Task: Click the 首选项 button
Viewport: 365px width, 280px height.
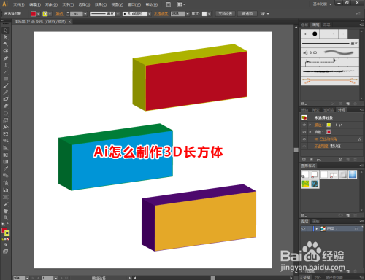Action: (x=247, y=14)
